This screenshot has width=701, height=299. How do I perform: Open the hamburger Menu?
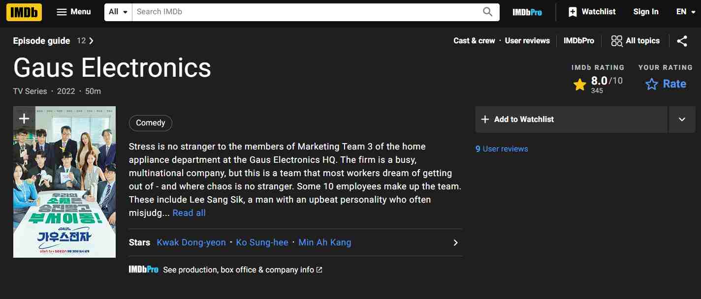[74, 12]
